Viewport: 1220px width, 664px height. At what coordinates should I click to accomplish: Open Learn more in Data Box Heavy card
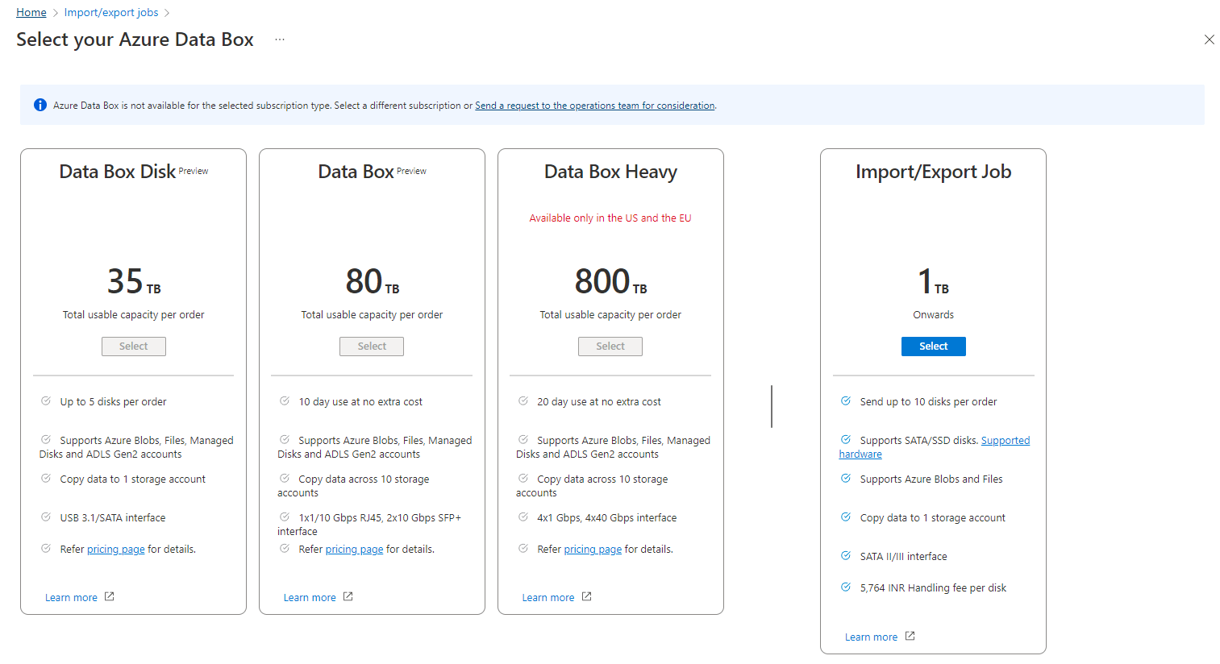click(548, 598)
